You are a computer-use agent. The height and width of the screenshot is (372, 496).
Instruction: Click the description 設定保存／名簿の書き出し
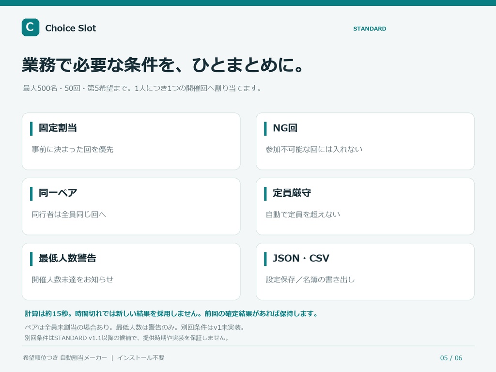310,279
